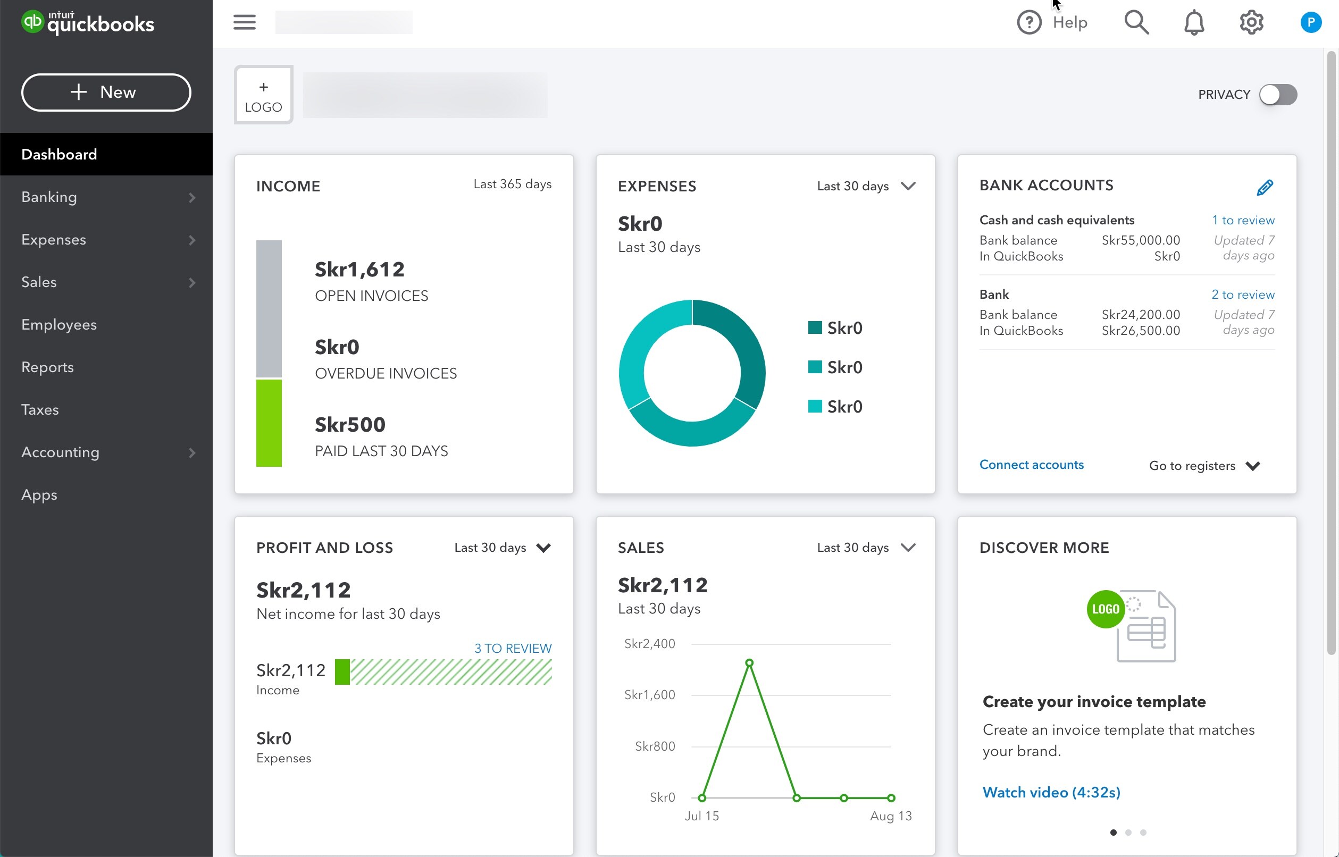This screenshot has height=857, width=1339.
Task: Open Reports in the sidebar
Action: pos(106,367)
